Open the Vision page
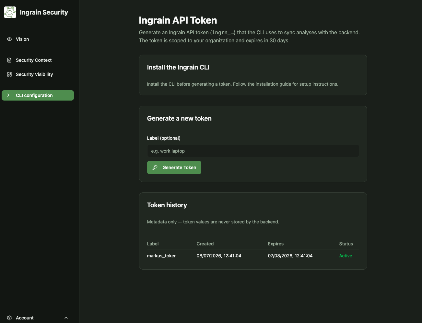The height and width of the screenshot is (323, 422). pos(38,39)
